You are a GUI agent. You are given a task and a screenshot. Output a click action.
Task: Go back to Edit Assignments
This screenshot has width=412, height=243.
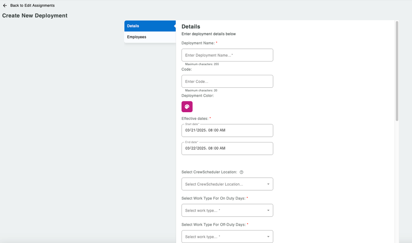click(x=32, y=6)
